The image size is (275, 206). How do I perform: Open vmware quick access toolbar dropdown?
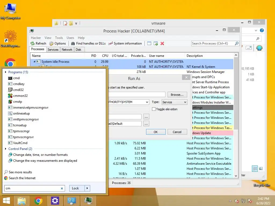coord(76,23)
